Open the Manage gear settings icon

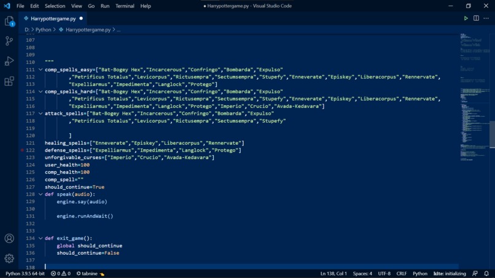coord(9,258)
